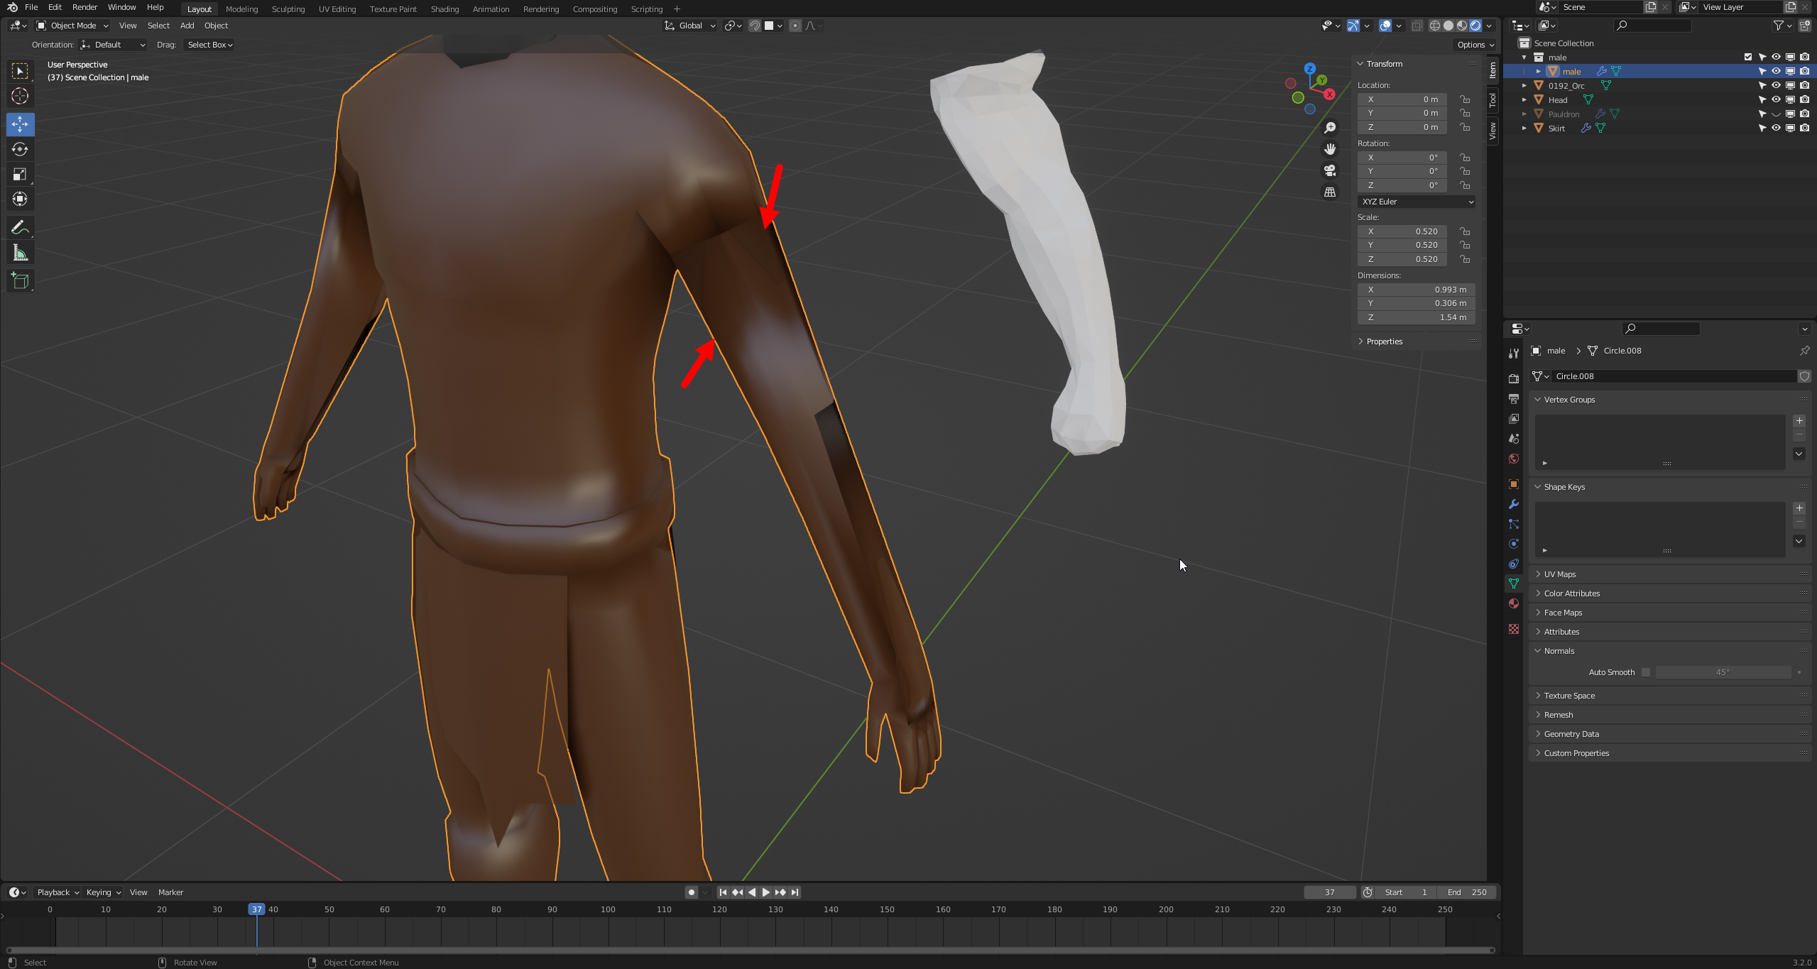The height and width of the screenshot is (969, 1817).
Task: Pick the Add Cube tool
Action: point(20,281)
